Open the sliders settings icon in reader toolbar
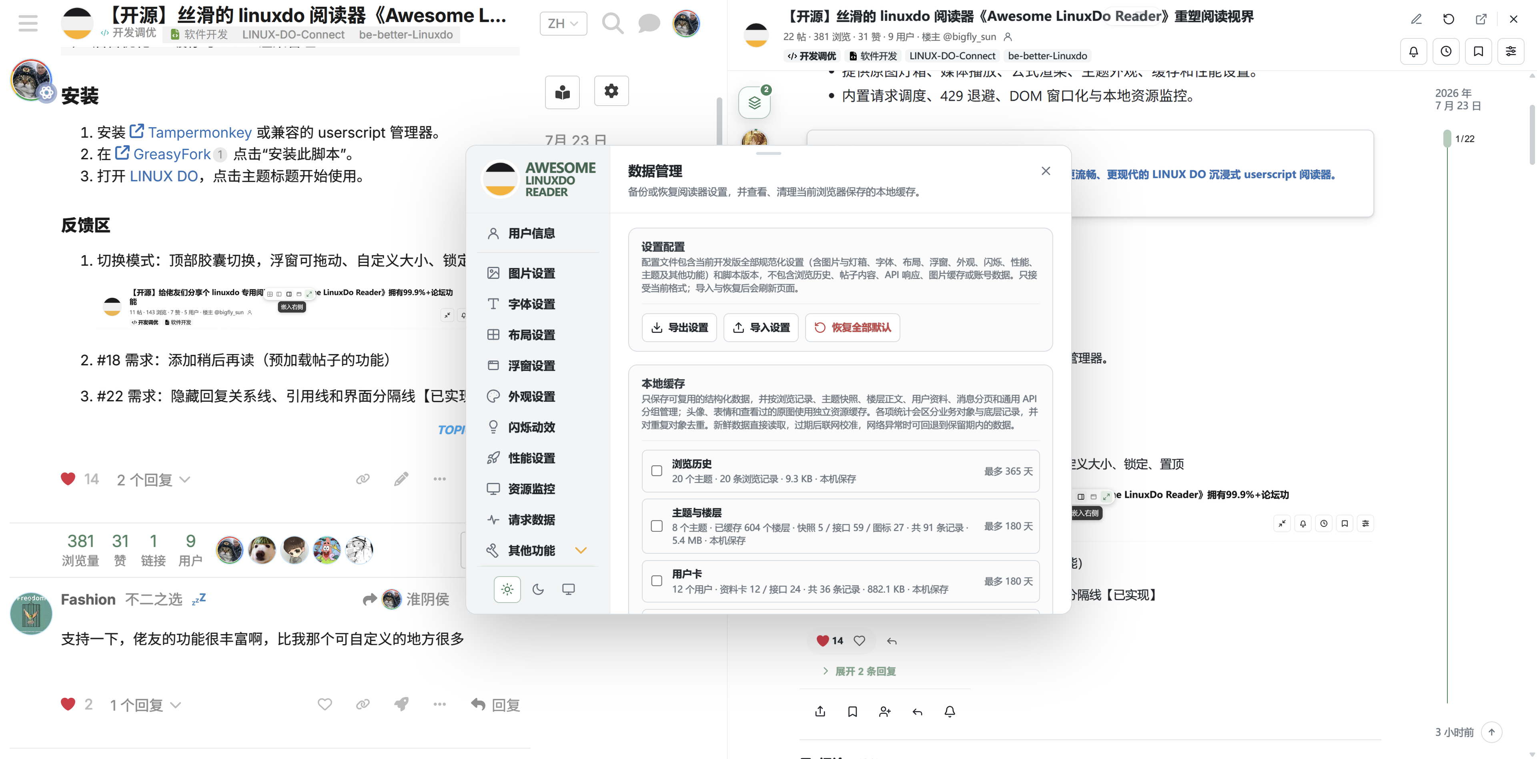 1511,51
